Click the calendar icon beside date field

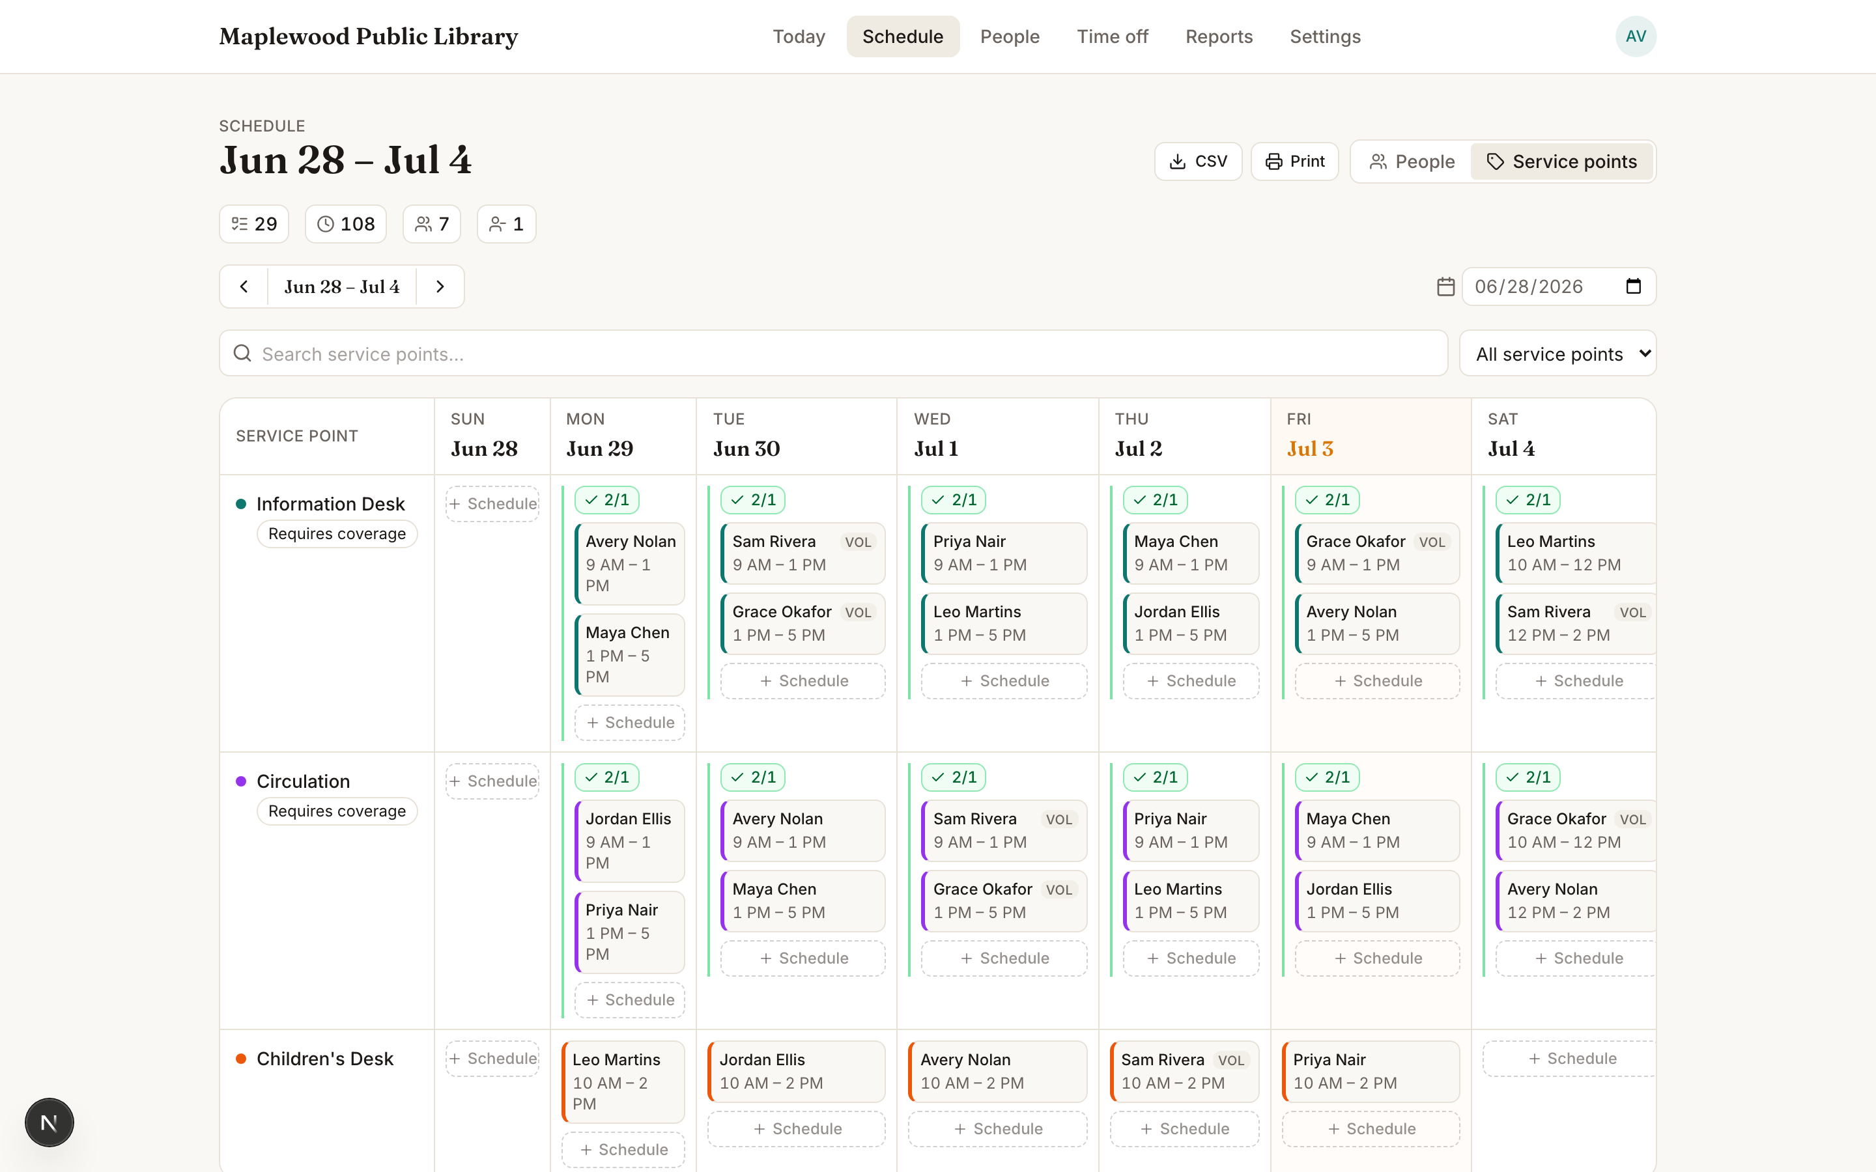click(1445, 286)
